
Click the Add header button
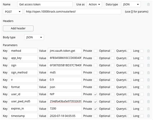point(18,28)
